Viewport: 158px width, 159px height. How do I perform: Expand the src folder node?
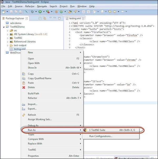(8, 31)
